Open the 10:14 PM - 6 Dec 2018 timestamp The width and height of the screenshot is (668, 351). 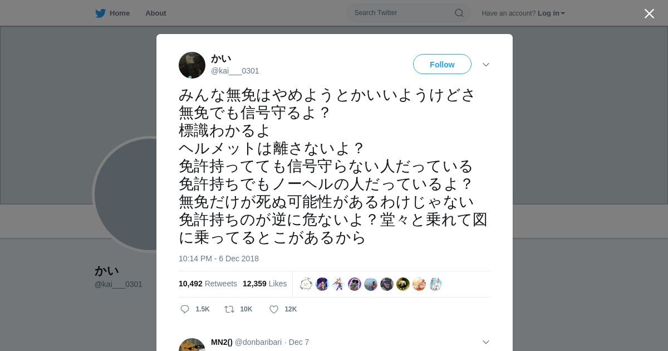click(x=219, y=259)
